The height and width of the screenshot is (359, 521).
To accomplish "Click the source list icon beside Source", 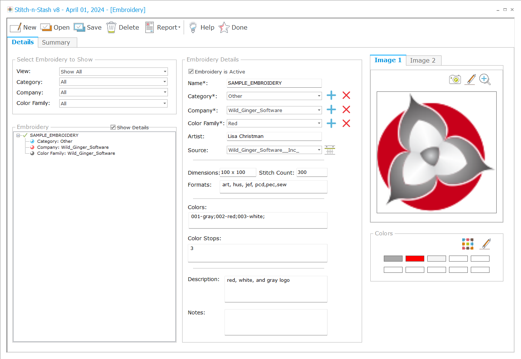I will click(330, 150).
